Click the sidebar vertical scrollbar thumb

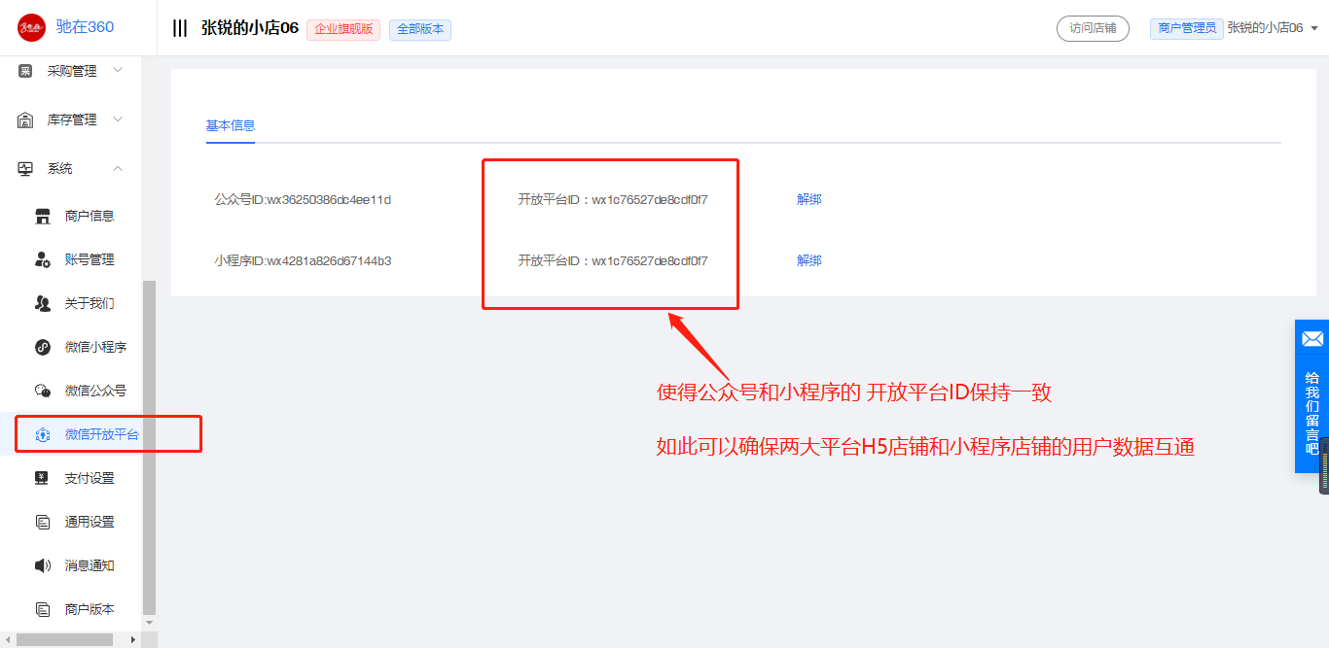pyautogui.click(x=149, y=446)
